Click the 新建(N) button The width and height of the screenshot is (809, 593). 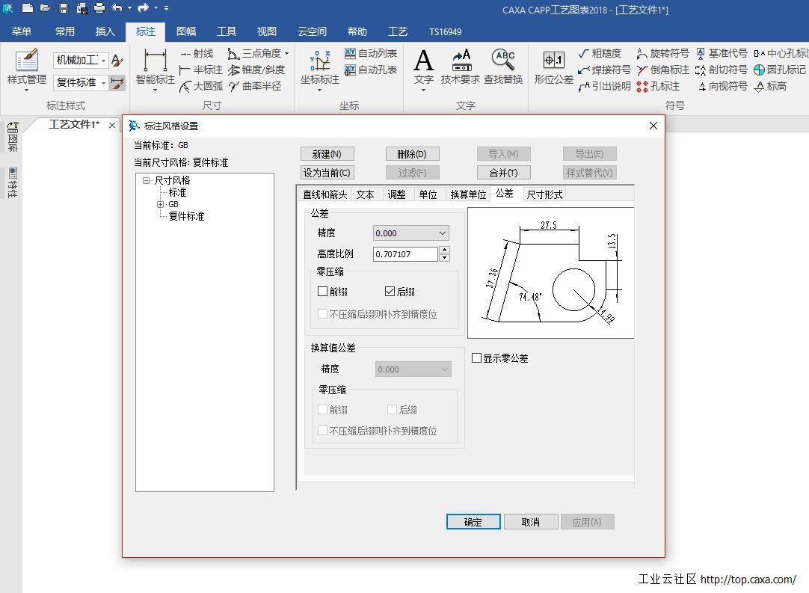pyautogui.click(x=327, y=154)
